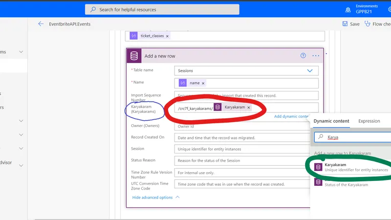Click the Owner Id input field
391x220 pixels.
(x=242, y=126)
